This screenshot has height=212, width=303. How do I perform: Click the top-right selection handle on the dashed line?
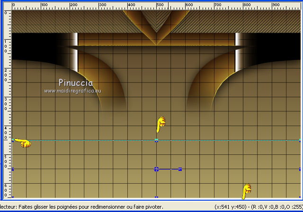tap(300, 141)
